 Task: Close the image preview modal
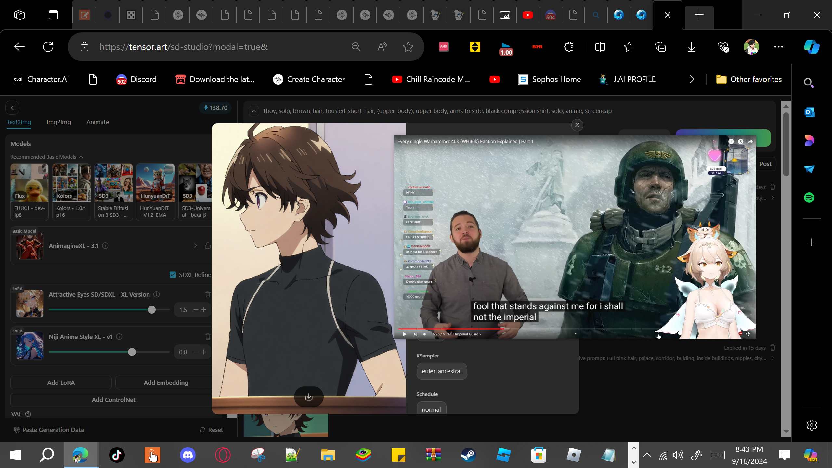coord(577,125)
